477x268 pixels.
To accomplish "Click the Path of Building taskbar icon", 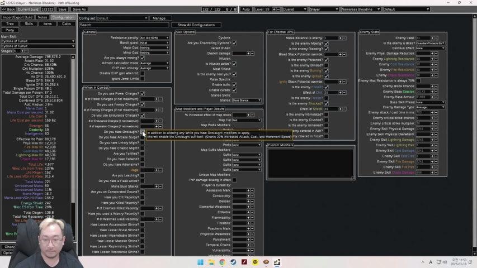I will (277, 262).
